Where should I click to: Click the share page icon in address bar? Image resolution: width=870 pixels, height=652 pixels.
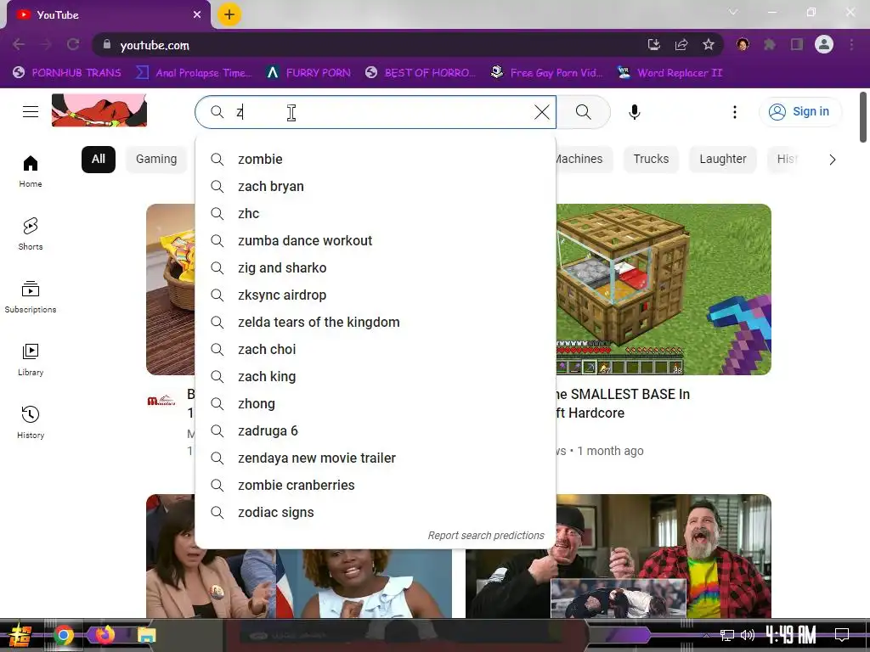click(x=681, y=44)
